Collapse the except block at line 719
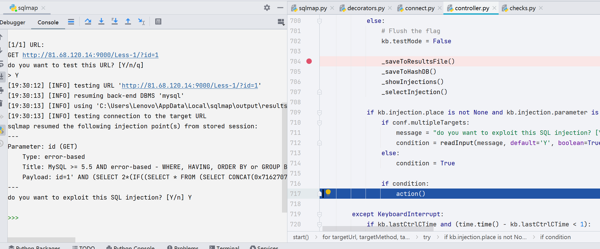Image resolution: width=600 pixels, height=249 pixels. [x=319, y=214]
